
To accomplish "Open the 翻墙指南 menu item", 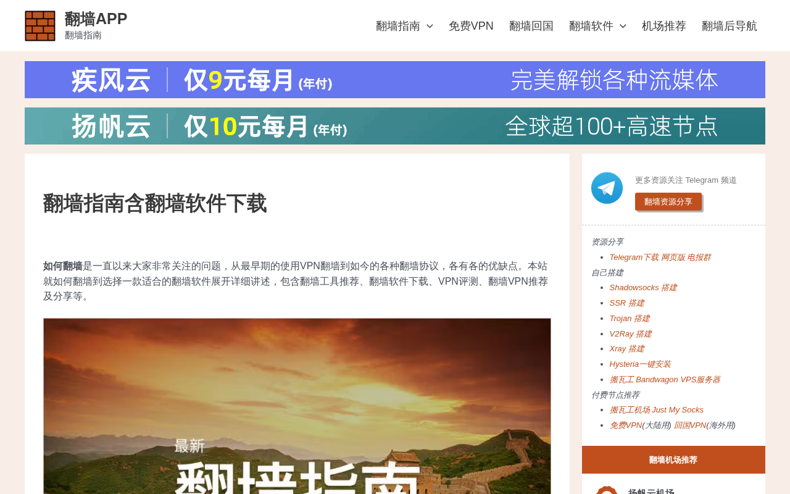I will (398, 26).
